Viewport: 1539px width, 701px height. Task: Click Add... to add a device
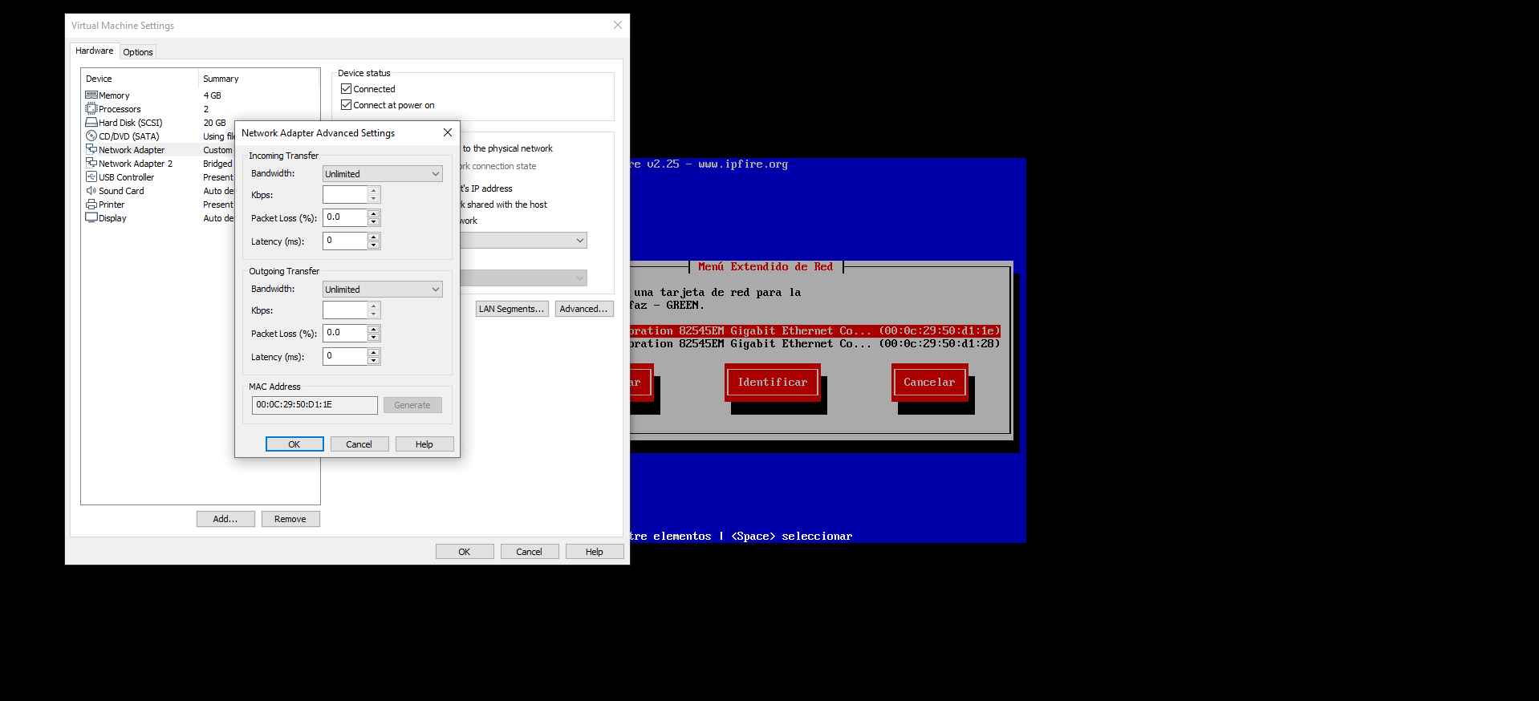225,519
